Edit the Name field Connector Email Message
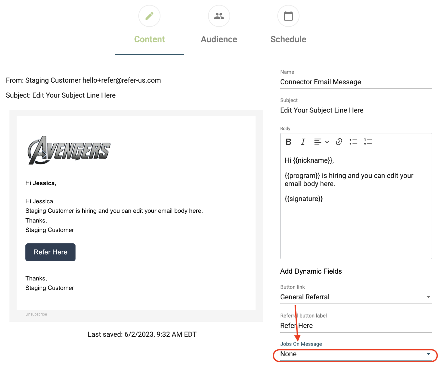Screen dimensions: 445x367 click(356, 82)
